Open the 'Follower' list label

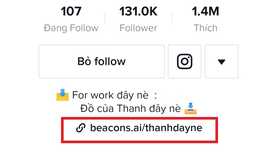138,28
